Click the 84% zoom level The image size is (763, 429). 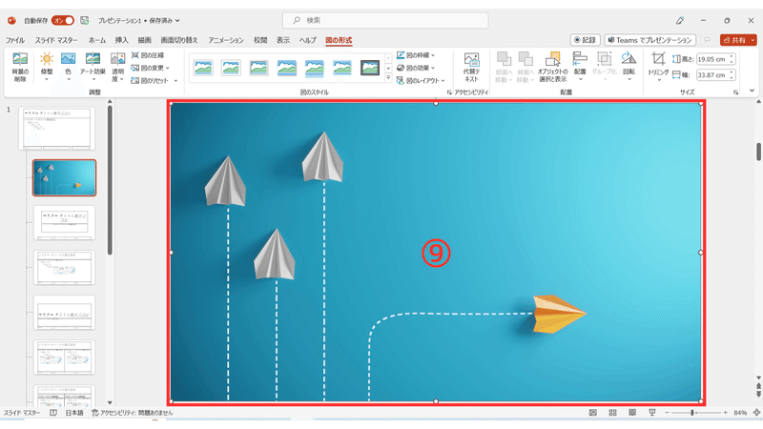[x=740, y=413]
